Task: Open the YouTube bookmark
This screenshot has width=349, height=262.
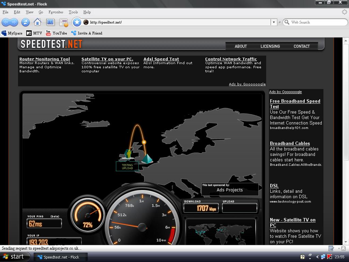Action: coord(56,33)
